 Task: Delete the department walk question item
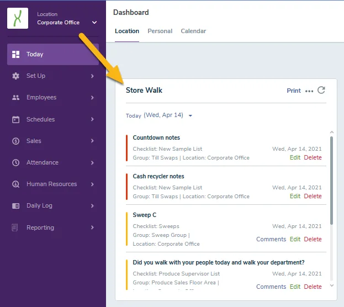313,287
